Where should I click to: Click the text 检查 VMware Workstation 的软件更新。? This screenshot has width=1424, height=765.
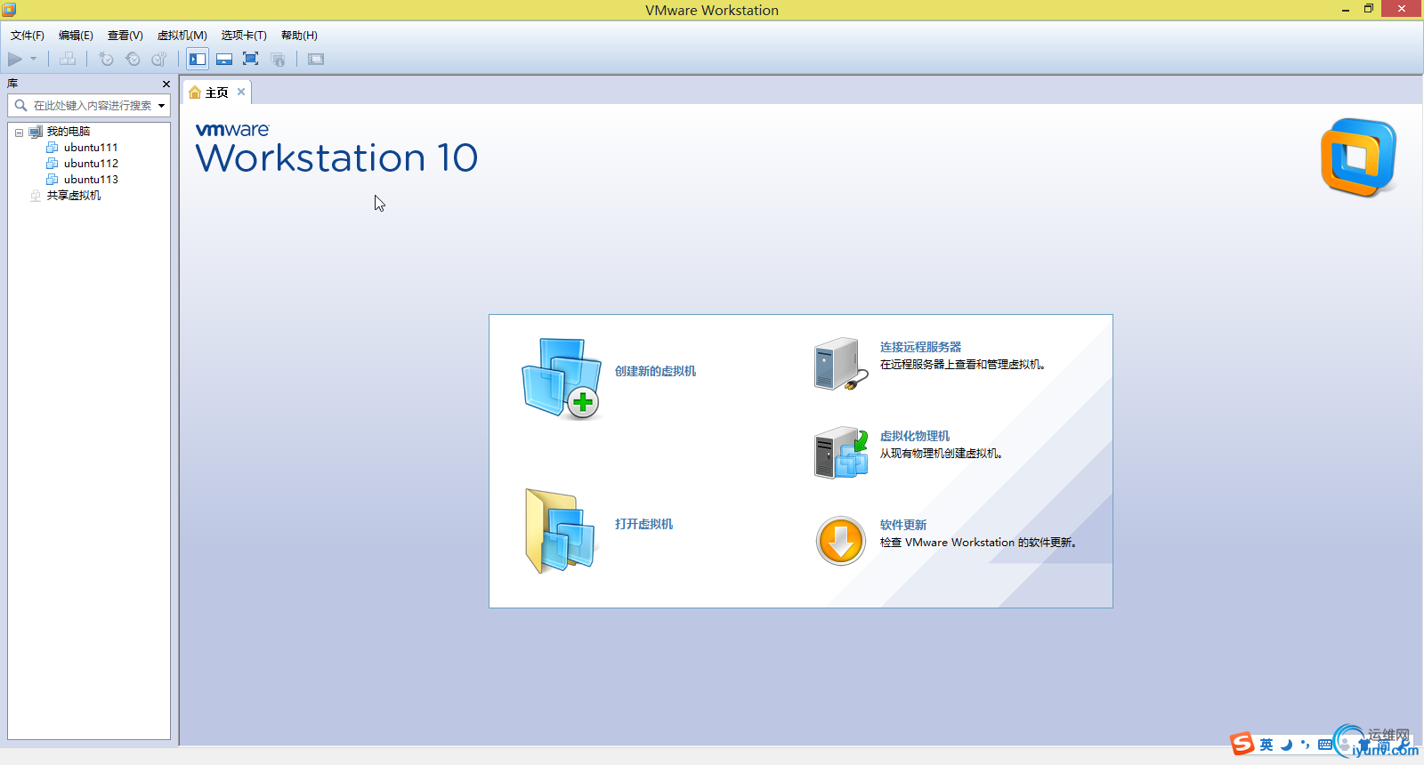pyautogui.click(x=979, y=543)
